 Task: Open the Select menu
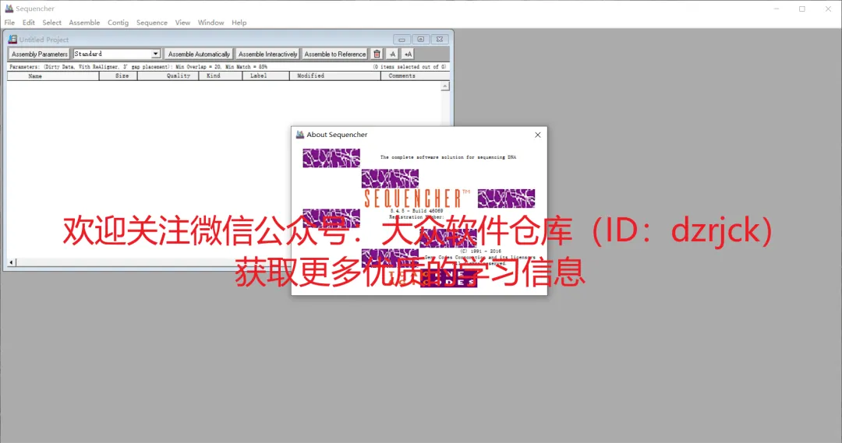click(52, 23)
